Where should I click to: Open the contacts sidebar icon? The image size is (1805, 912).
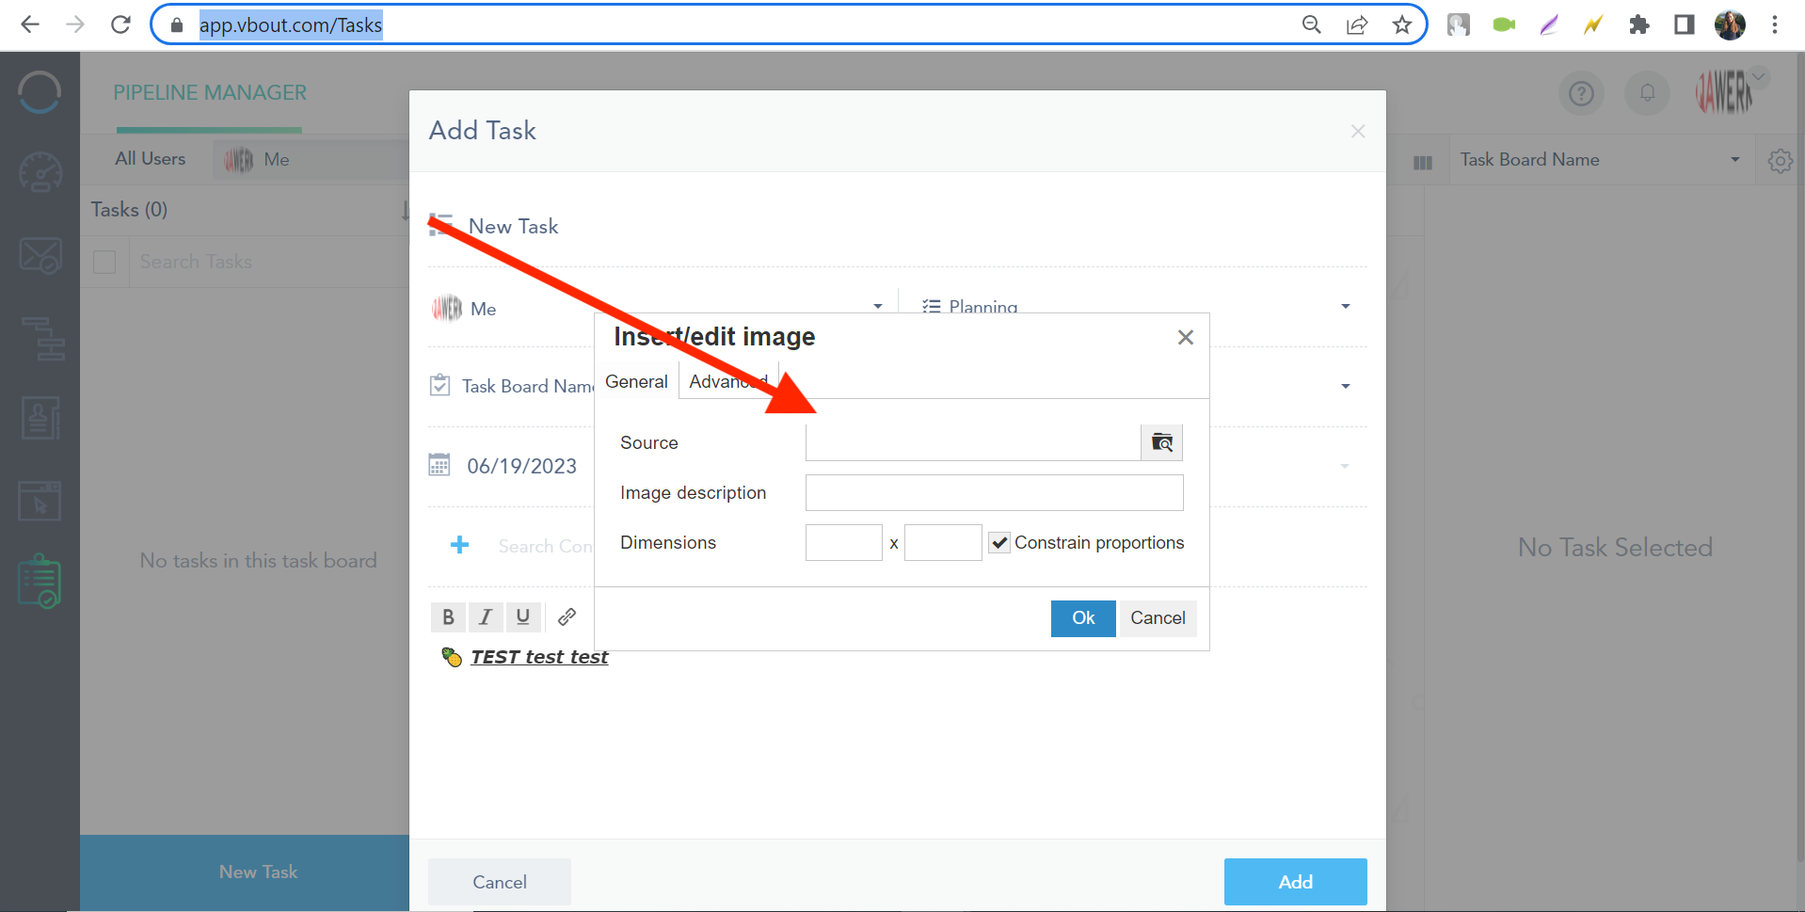point(40,418)
